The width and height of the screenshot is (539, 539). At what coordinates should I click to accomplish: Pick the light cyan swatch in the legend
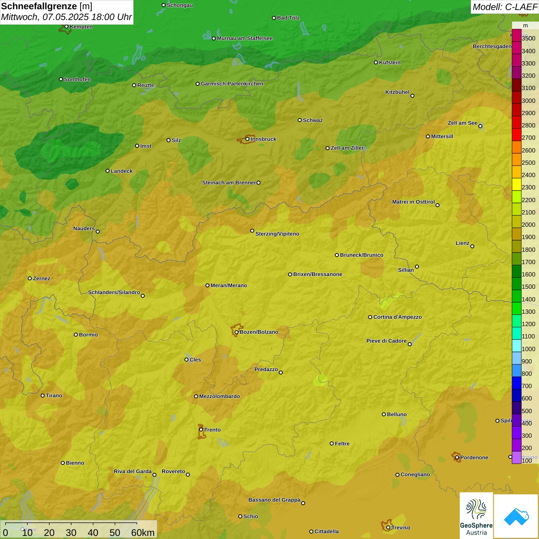coord(516,346)
